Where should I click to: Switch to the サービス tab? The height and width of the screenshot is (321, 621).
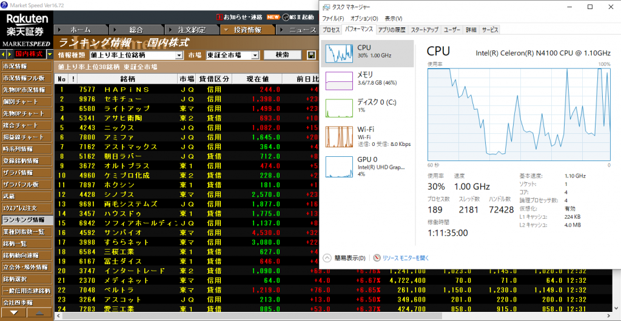490,30
